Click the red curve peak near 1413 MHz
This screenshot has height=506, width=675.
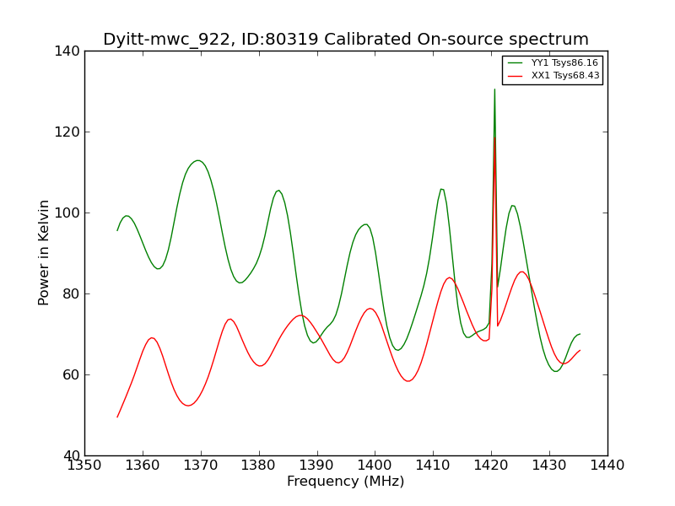point(450,277)
